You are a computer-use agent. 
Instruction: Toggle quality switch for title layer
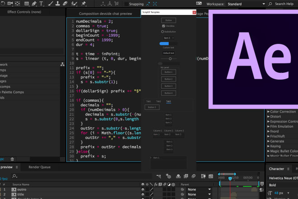point(151,194)
